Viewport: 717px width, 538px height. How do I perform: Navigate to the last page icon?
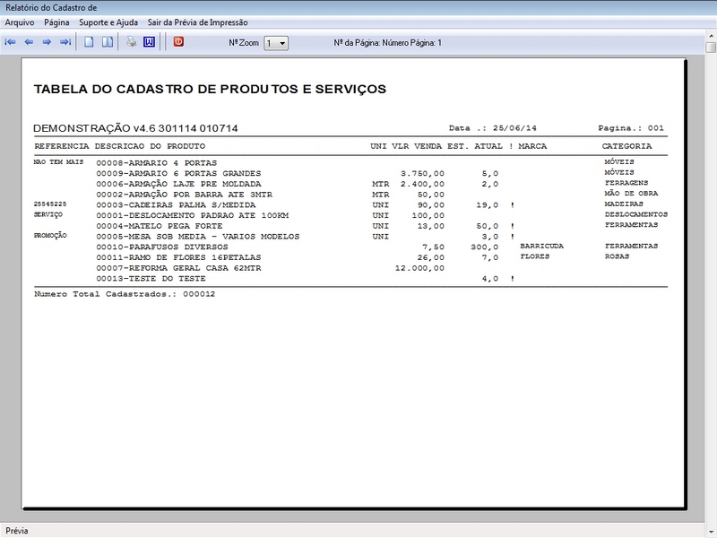[x=65, y=39]
